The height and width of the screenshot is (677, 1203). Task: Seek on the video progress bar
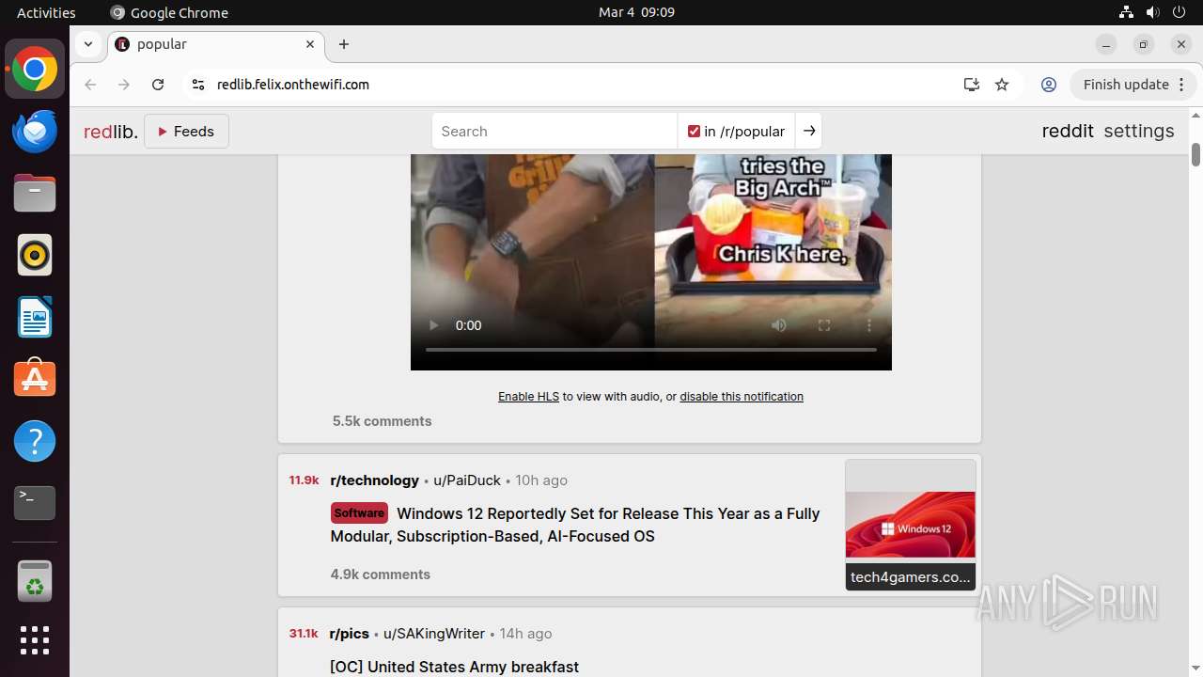(x=651, y=350)
